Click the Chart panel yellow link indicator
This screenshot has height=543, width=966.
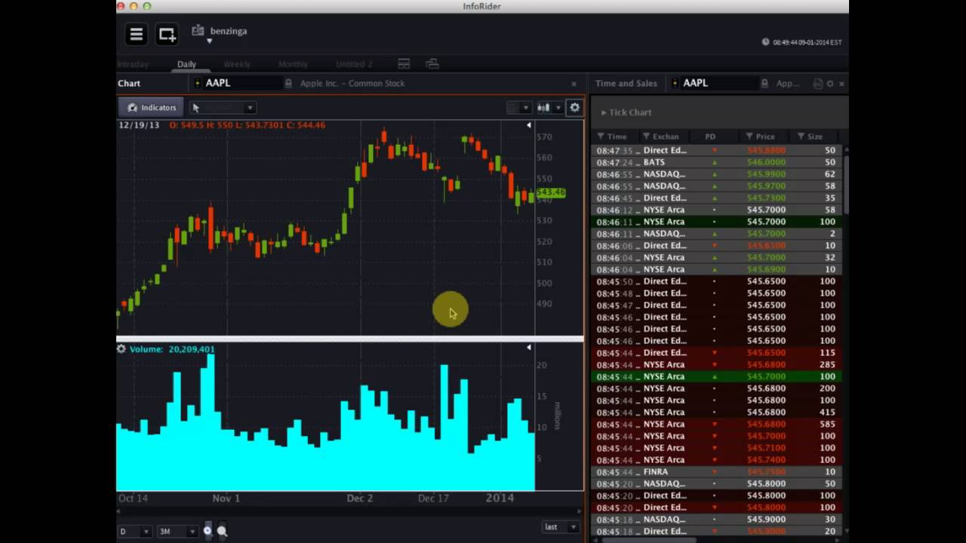click(198, 83)
